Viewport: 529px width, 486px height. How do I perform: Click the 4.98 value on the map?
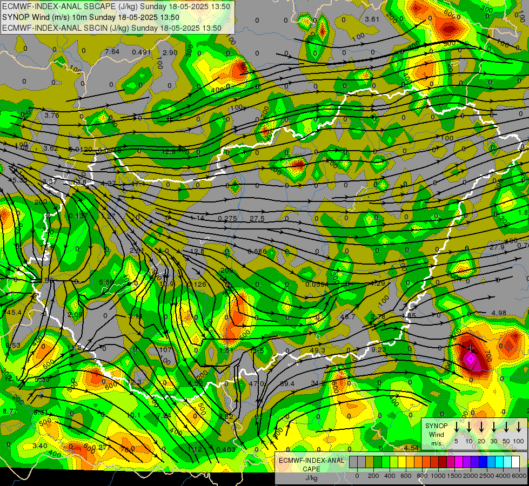499,313
